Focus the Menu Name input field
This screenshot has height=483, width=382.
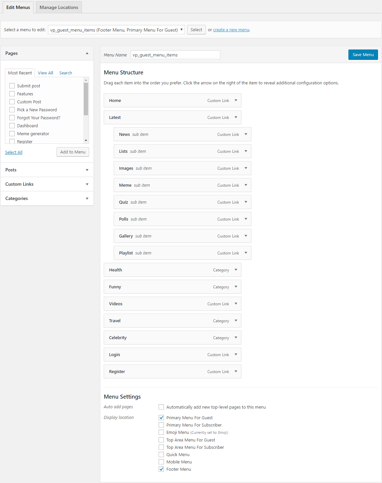176,55
